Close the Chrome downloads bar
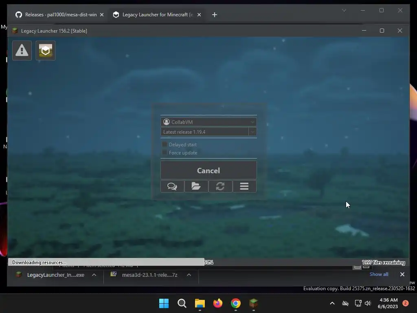 pos(402,274)
